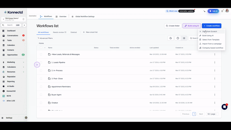Go to Tasks in the sidebar
231x130 pixels.
9,40
